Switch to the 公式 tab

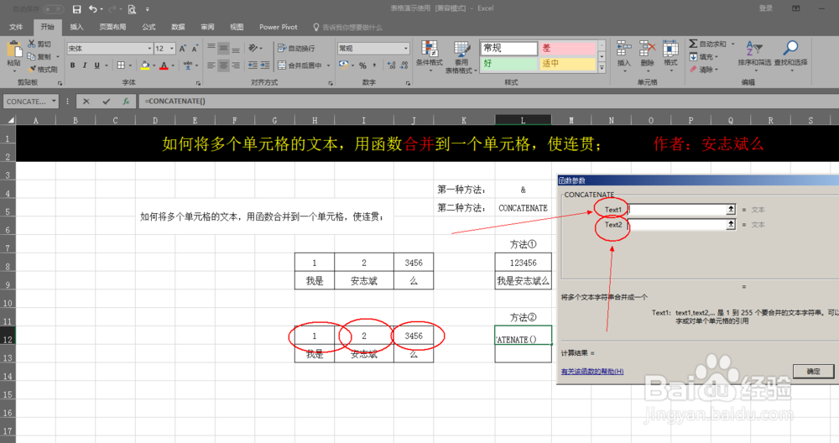[149, 27]
